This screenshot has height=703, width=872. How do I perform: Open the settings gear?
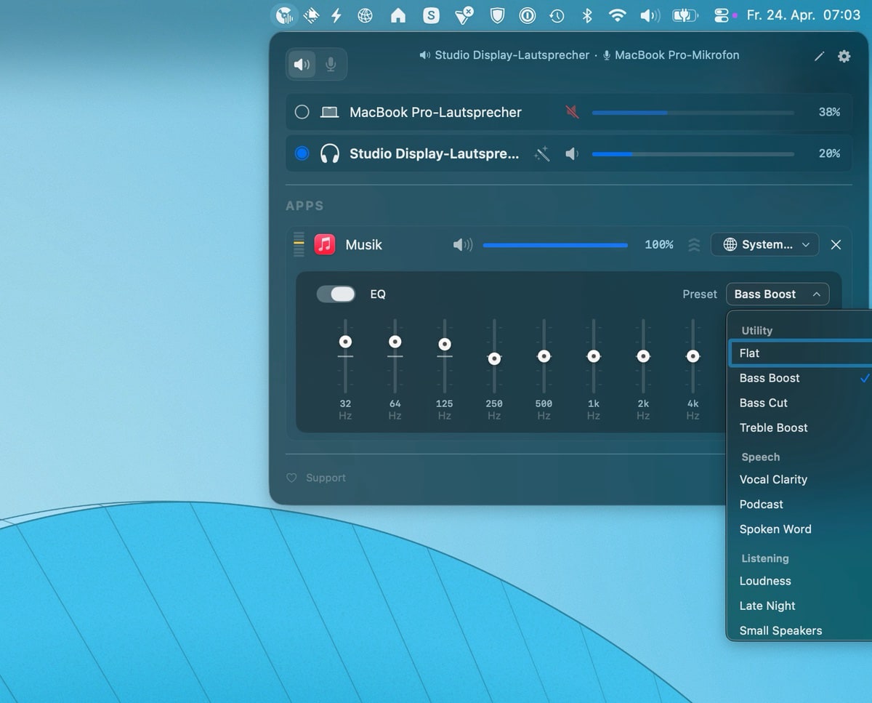(844, 55)
